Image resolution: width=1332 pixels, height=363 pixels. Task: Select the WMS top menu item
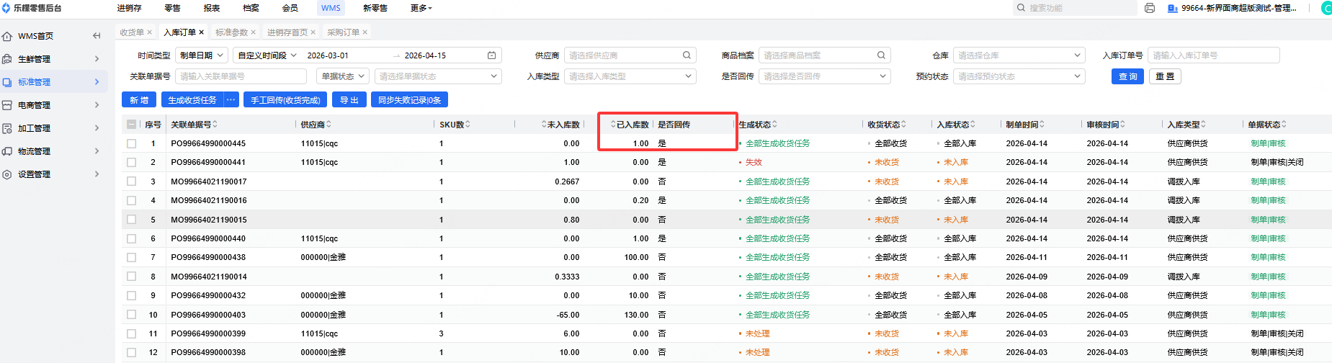coord(331,8)
